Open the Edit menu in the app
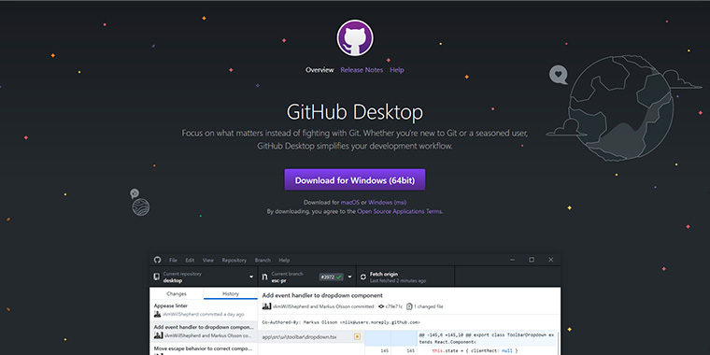Image resolution: width=710 pixels, height=355 pixels. tap(190, 260)
